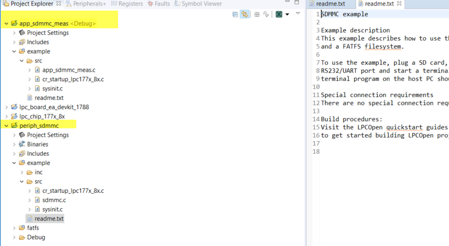Viewport: 449px width, 246px height.
Task: Collapse example folder under app_sdmmc_meas
Action: (14, 52)
